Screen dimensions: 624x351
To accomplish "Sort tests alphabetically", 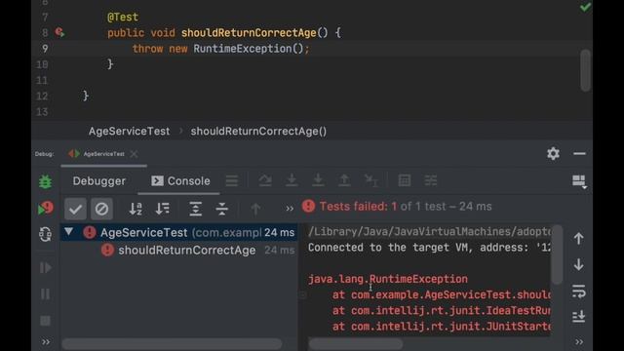I will tap(136, 209).
